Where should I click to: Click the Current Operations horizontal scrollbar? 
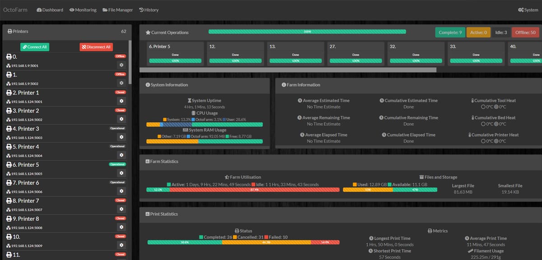[288, 70]
